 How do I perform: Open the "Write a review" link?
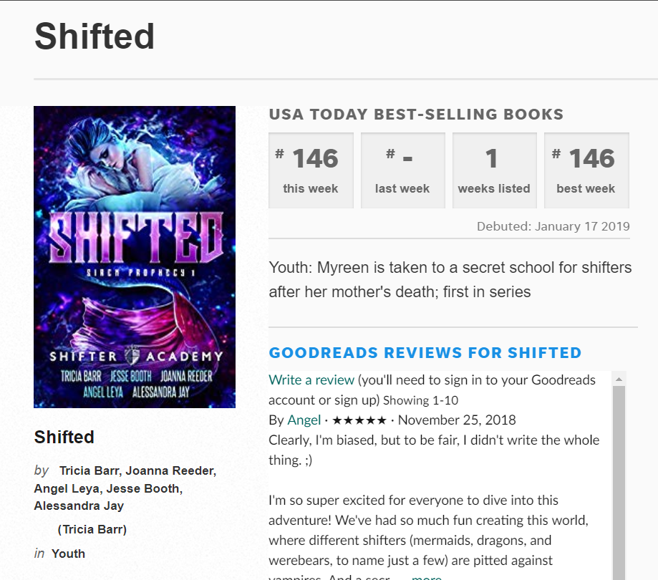[311, 380]
